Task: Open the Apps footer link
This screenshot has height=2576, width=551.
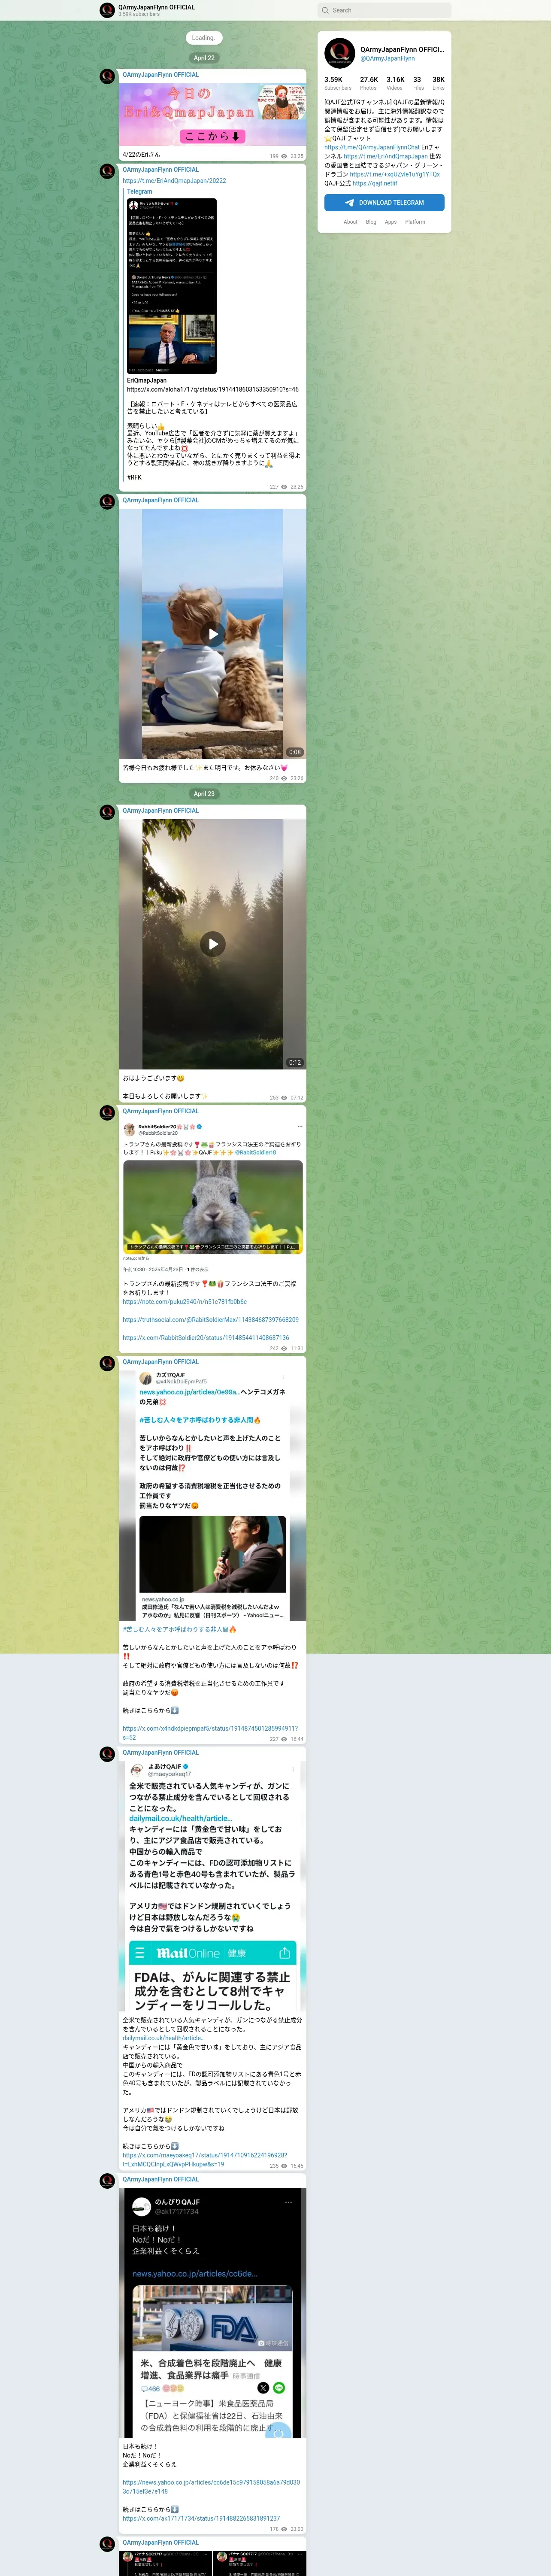Action: pos(391,222)
